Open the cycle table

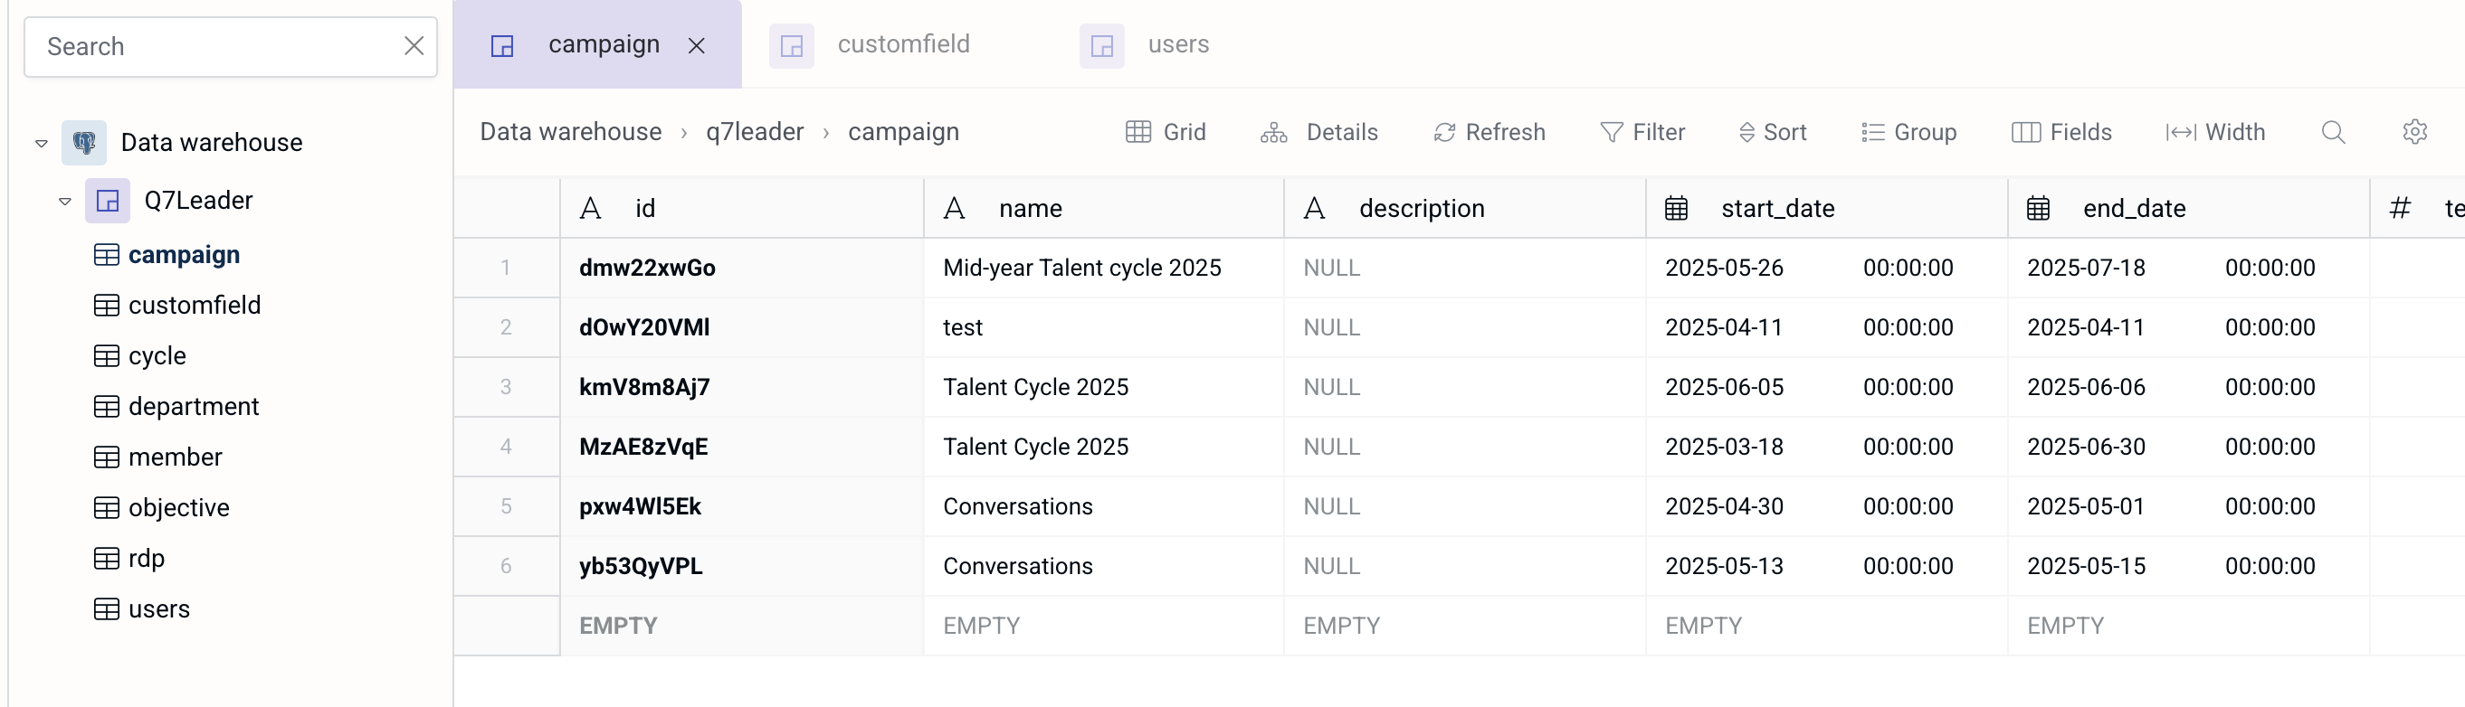[140, 356]
